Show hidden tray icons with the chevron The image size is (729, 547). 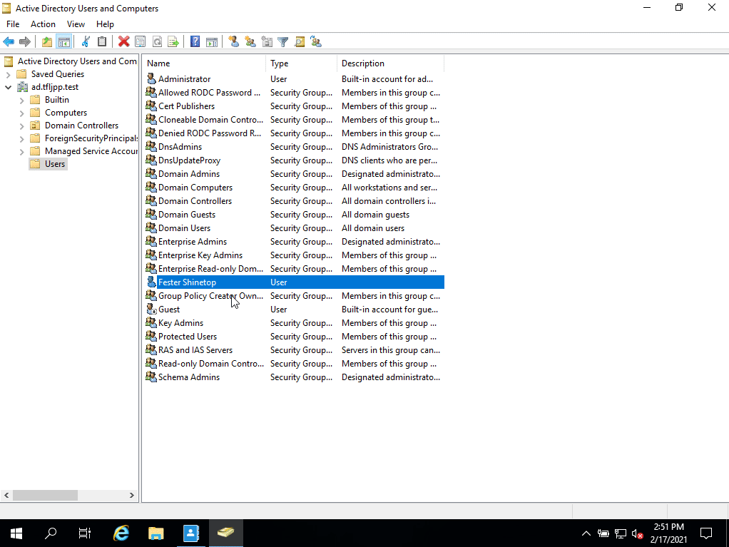coord(586,533)
